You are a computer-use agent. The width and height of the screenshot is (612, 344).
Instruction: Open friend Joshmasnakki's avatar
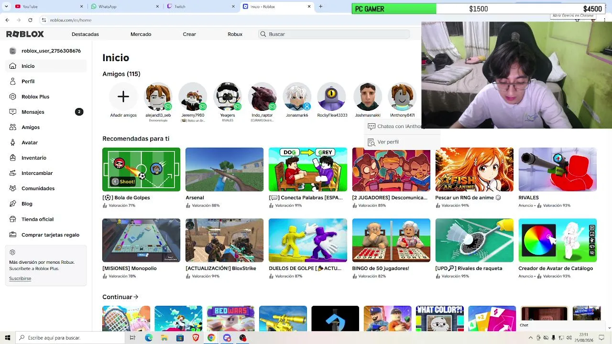coord(368,97)
